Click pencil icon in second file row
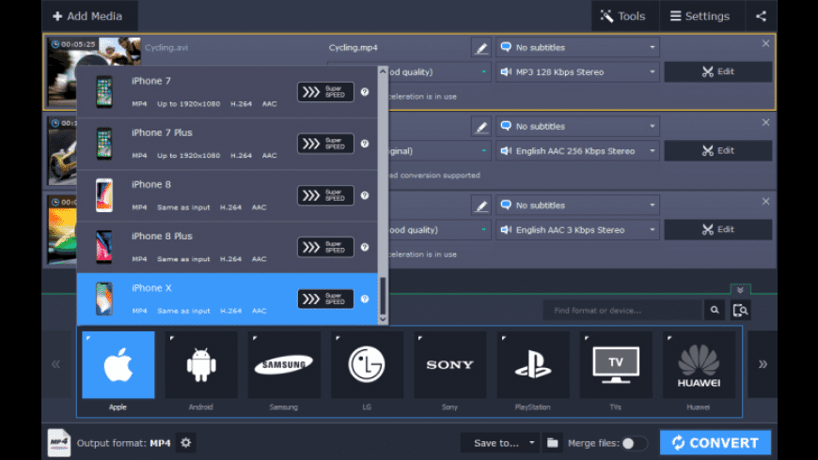Image resolution: width=818 pixels, height=460 pixels. (481, 127)
